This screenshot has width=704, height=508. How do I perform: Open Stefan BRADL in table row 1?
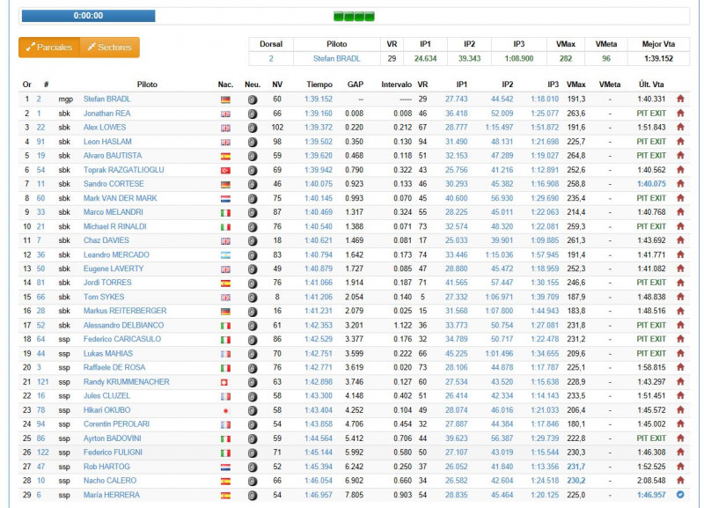(106, 99)
